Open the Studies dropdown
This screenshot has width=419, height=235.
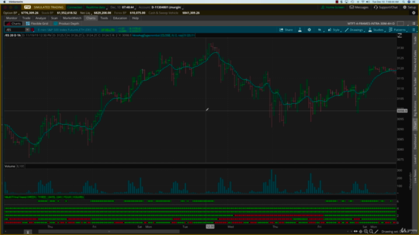[x=376, y=30]
